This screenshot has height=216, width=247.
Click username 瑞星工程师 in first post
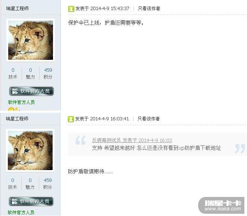tap(17, 8)
